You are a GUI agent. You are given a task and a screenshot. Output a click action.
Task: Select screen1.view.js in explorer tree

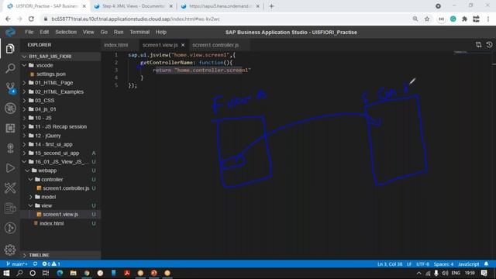(x=60, y=215)
